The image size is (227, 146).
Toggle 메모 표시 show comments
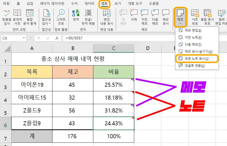pos(165,15)
